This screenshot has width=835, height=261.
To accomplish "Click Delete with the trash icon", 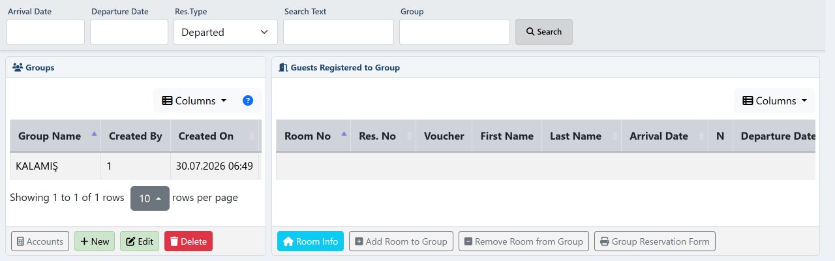I will [x=189, y=241].
